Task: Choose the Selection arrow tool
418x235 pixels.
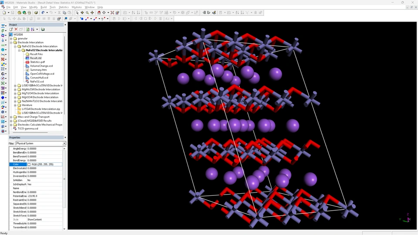Action: pyautogui.click(x=78, y=13)
